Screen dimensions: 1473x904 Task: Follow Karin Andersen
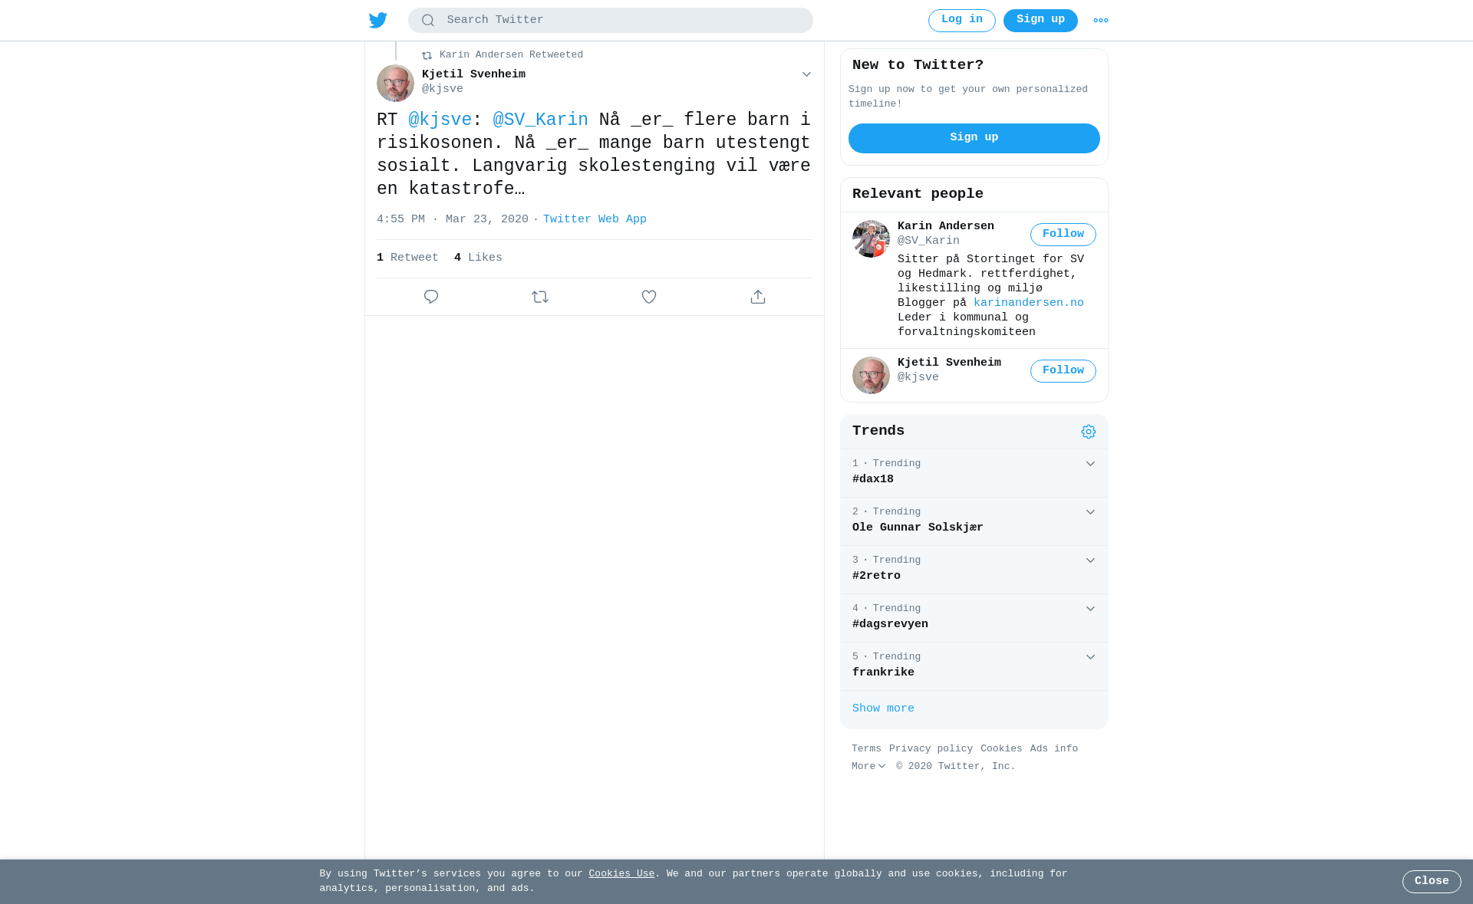point(1063,235)
